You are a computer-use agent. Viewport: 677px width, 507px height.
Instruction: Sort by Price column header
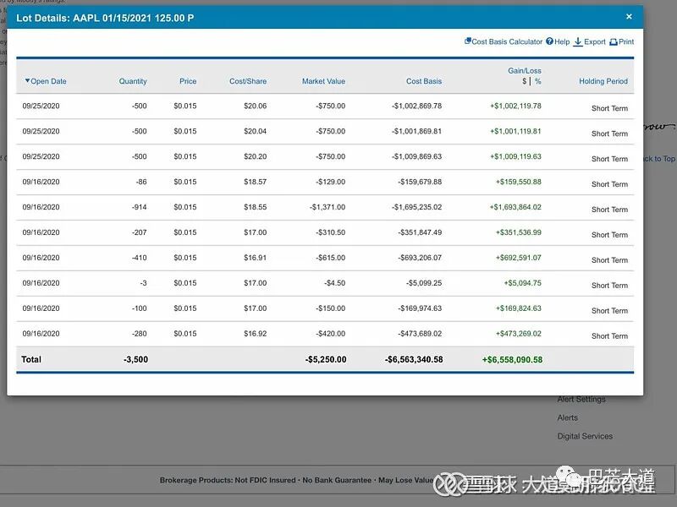point(188,81)
